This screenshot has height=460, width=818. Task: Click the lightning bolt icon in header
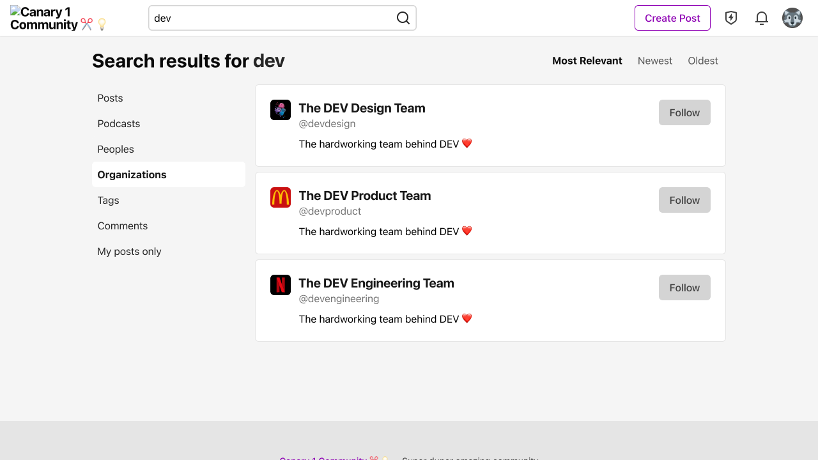pyautogui.click(x=730, y=18)
